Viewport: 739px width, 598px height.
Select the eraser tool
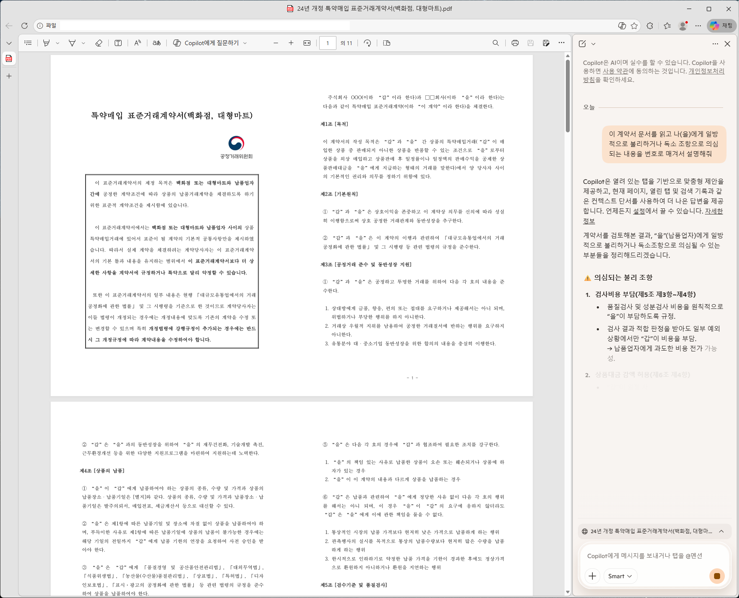click(98, 43)
